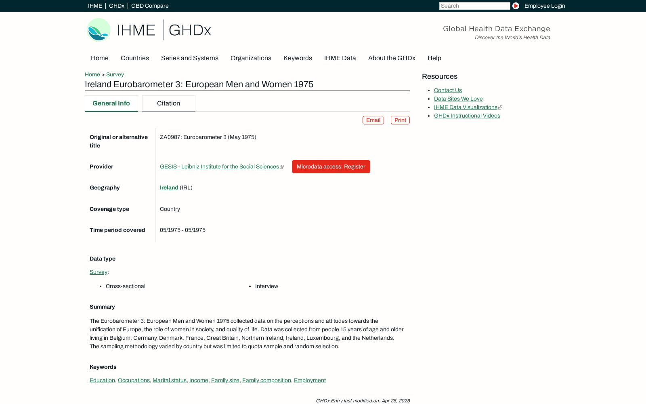Image resolution: width=646 pixels, height=404 pixels.
Task: Open the Keywords menu item
Action: (298, 58)
